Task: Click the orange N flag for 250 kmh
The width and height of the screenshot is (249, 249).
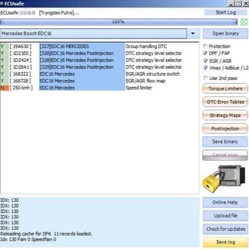Action: (x=5, y=88)
